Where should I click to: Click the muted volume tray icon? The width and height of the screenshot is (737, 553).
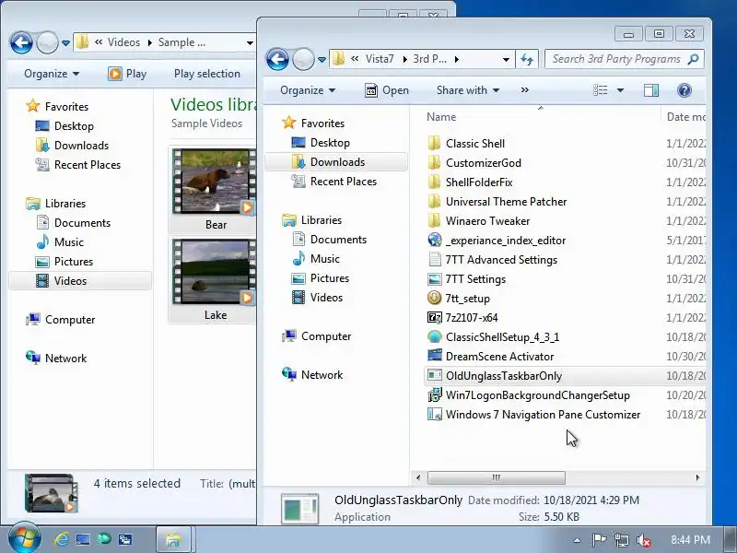(643, 540)
